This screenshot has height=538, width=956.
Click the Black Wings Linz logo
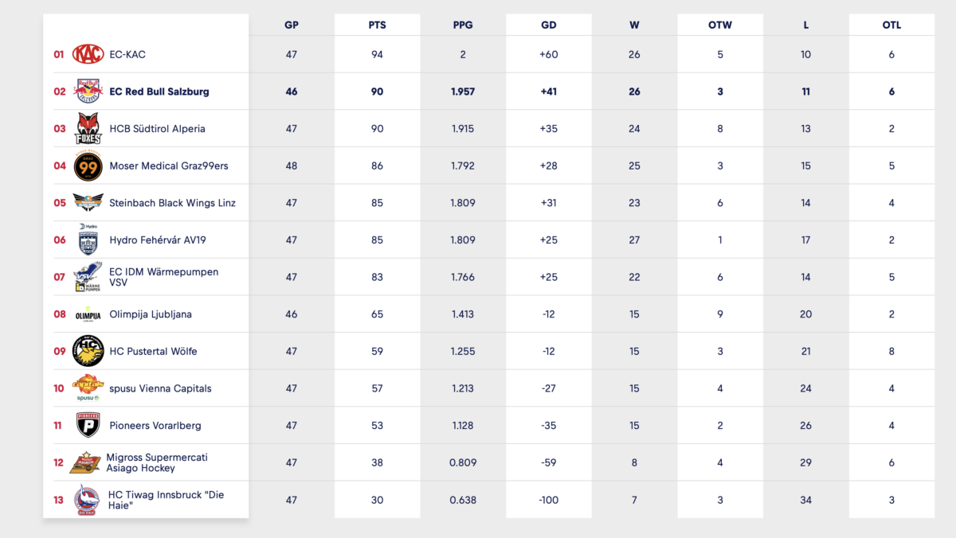point(88,202)
